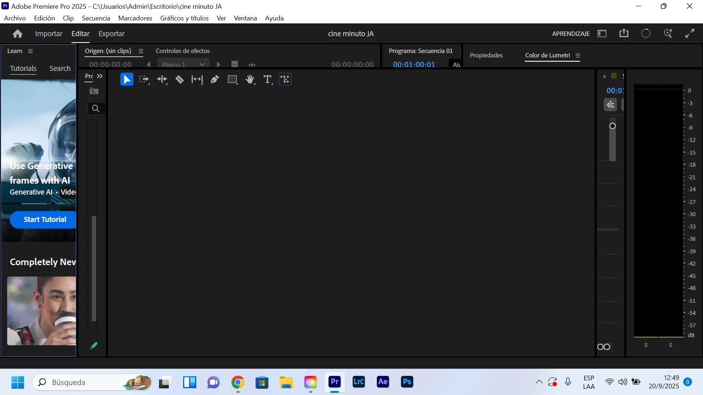The width and height of the screenshot is (703, 395).
Task: Open the Workspaces layout dropdown
Action: pos(602,34)
